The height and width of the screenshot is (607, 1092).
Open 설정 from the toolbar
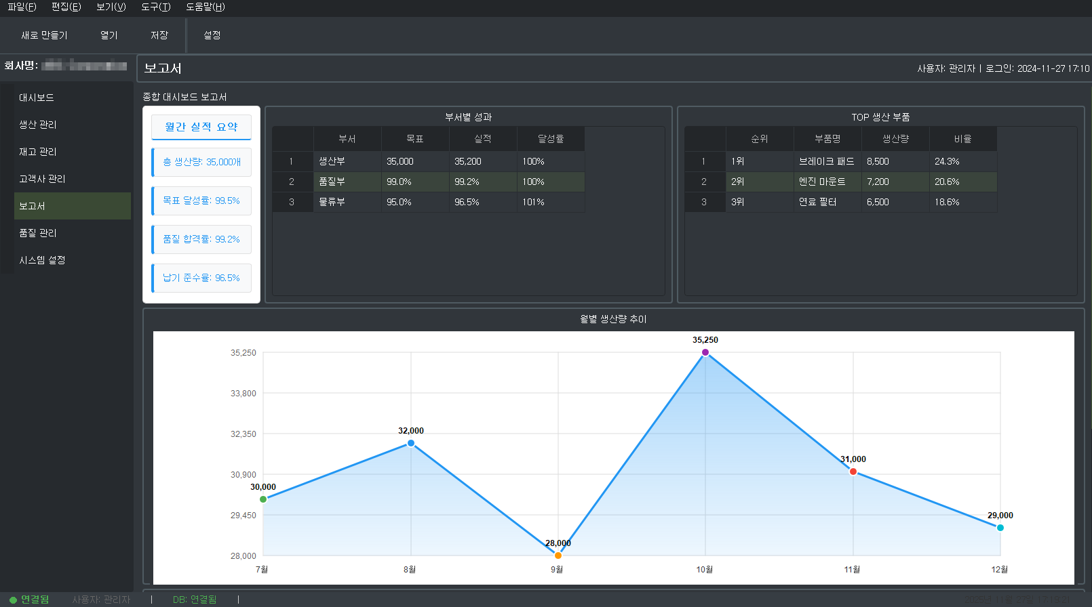[x=212, y=35]
